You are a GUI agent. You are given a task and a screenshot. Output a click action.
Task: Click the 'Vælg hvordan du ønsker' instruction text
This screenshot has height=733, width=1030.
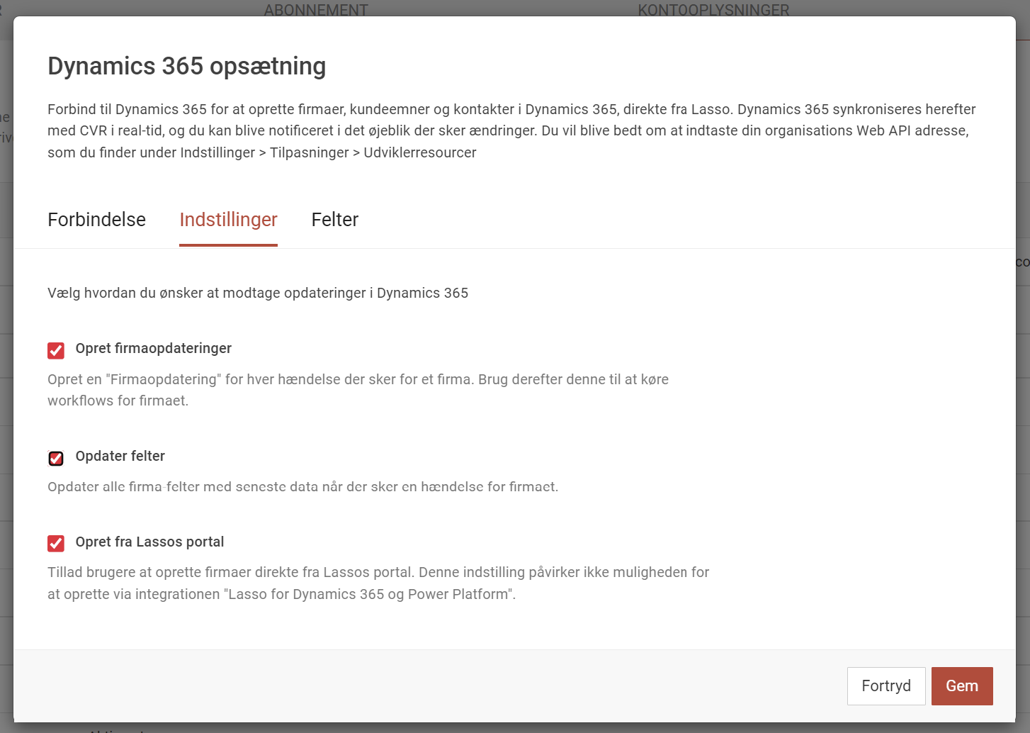pos(257,293)
